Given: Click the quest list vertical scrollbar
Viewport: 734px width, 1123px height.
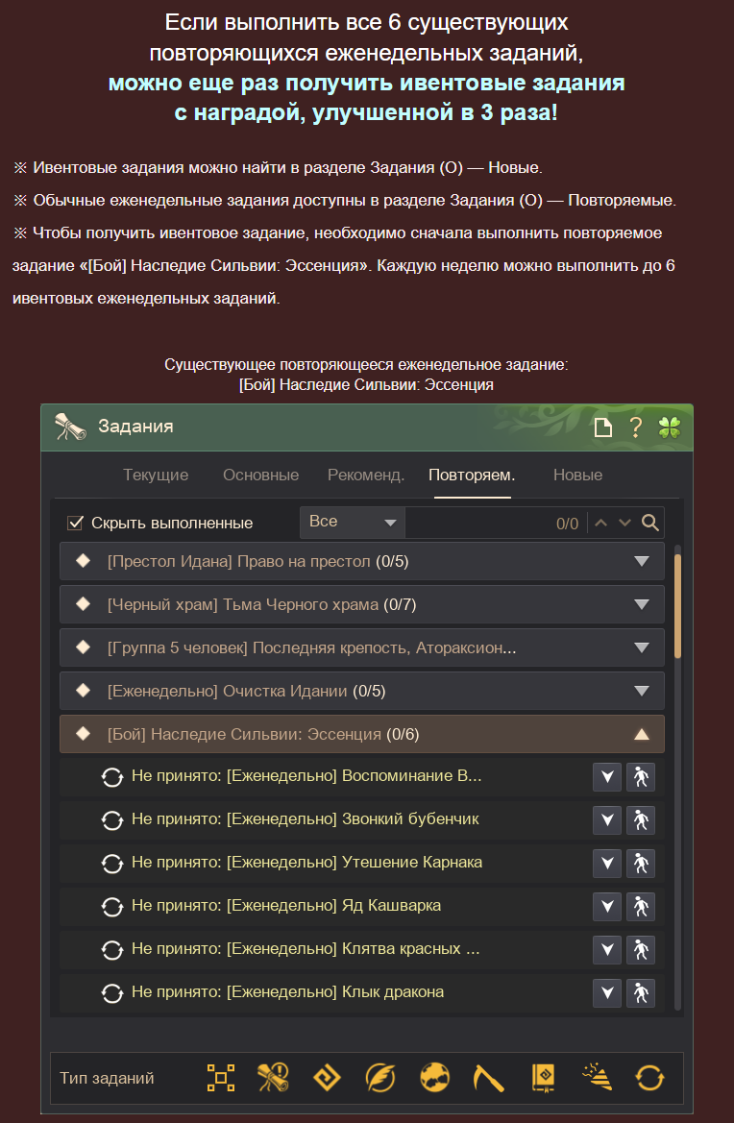Looking at the screenshot, I should pyautogui.click(x=677, y=605).
